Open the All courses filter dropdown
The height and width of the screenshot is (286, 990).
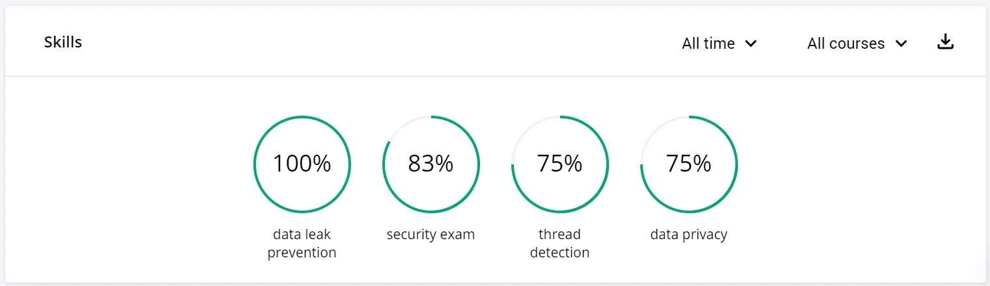tap(856, 44)
